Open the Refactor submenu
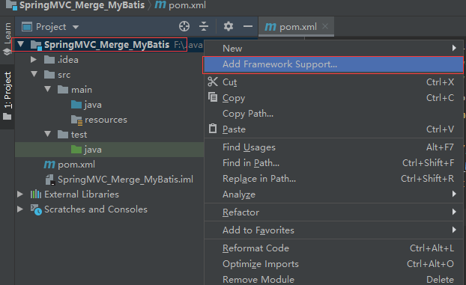466x285 pixels. click(x=333, y=212)
